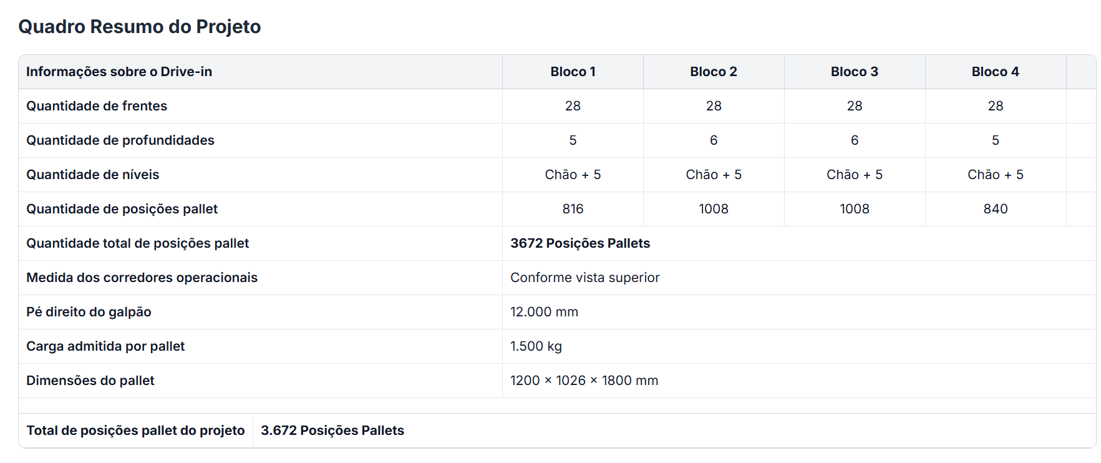Screen dimensions: 1101x463
Task: Select the Bloco 3 profundidades value 6
Action: coord(854,140)
